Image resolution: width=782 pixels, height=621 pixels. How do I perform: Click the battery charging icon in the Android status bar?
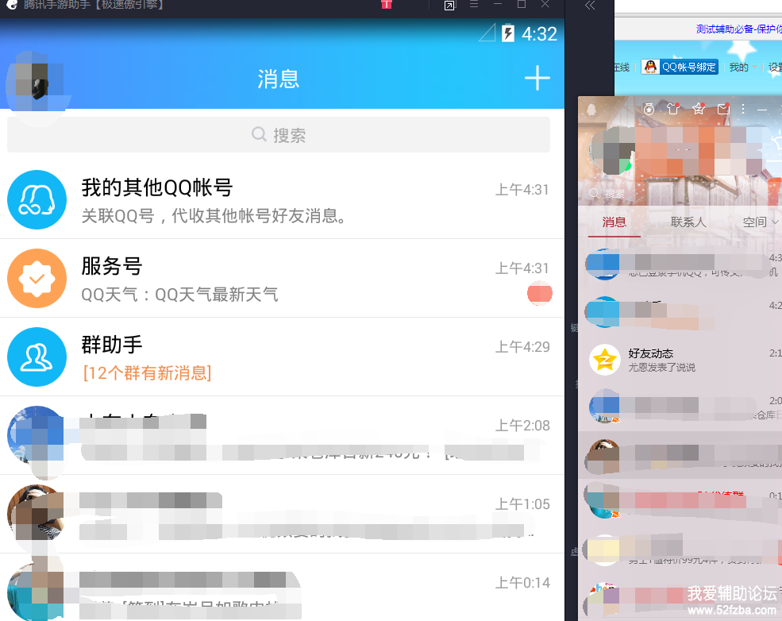[x=507, y=33]
